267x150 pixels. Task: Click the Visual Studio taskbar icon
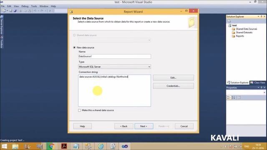point(124,146)
